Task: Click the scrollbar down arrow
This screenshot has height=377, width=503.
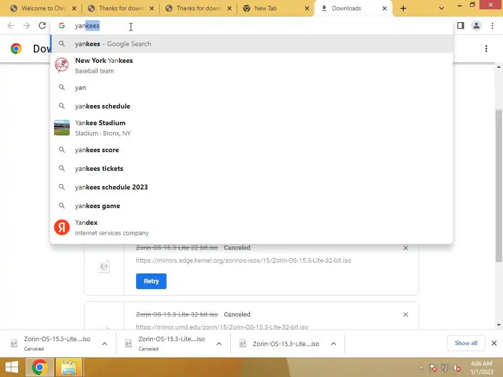Action: 499,325
